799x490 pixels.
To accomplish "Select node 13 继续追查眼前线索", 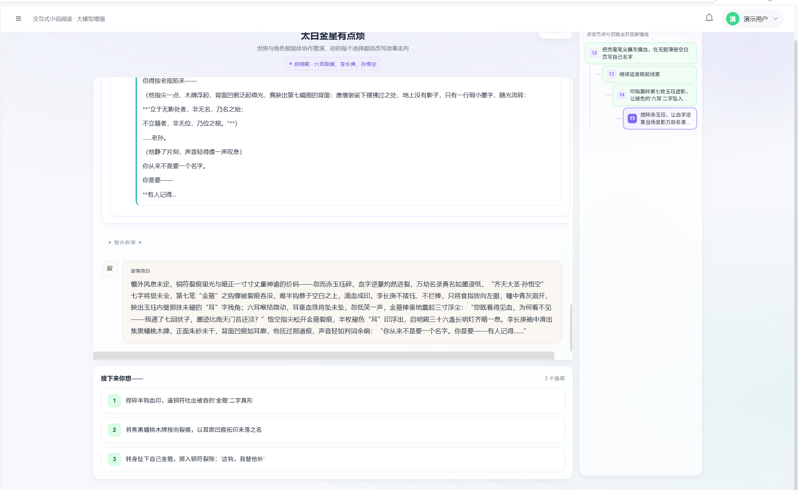I will coord(649,74).
